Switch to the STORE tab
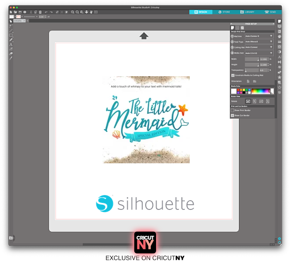Image resolution: width=290 pixels, height=263 pixels. tap(224, 12)
